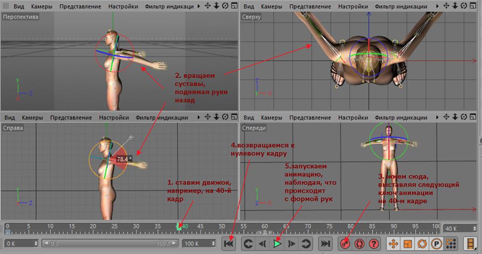
Task: Click pan camera icon in Перспектива viewport
Action: click(207, 5)
